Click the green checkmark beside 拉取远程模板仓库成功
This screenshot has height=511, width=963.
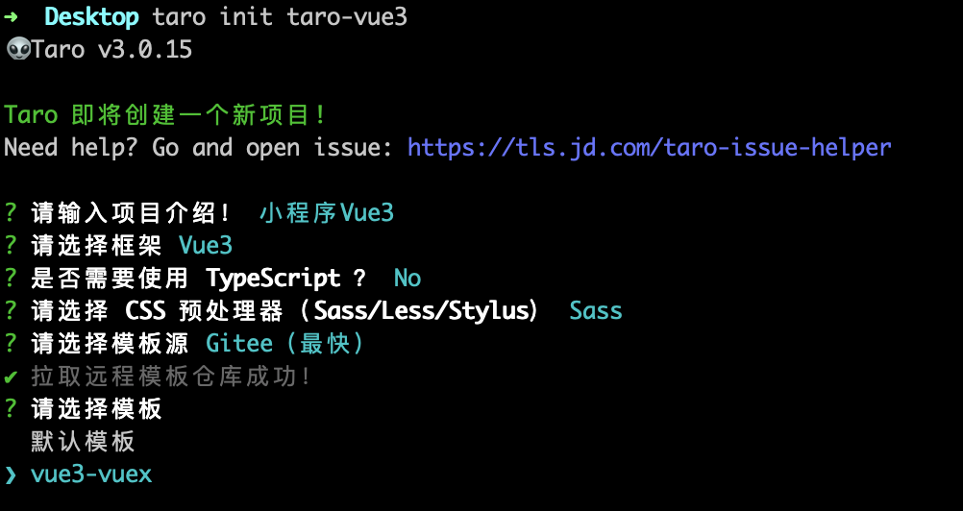[x=11, y=376]
